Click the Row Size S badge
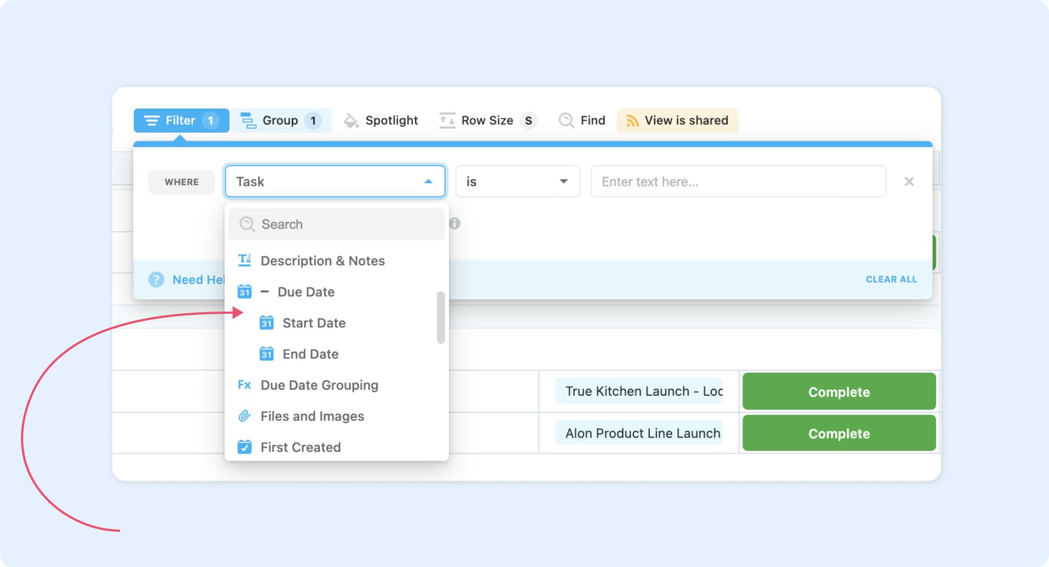 528,121
